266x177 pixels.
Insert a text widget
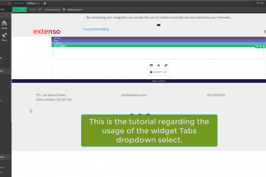coord(158,65)
